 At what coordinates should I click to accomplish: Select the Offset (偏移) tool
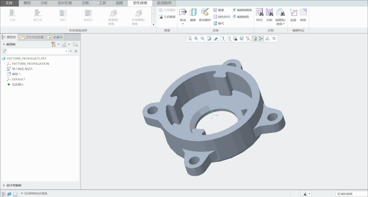point(193,15)
